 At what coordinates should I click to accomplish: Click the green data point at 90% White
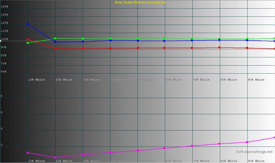(247, 39)
